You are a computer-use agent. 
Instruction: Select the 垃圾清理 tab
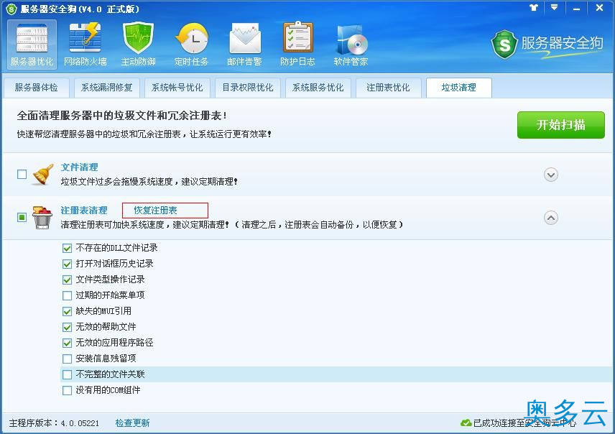click(x=459, y=88)
